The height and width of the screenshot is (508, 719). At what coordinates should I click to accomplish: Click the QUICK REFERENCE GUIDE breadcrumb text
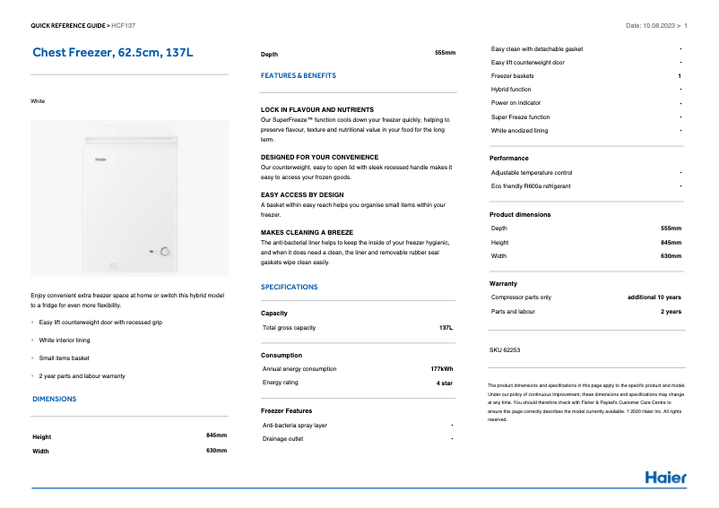pos(68,26)
